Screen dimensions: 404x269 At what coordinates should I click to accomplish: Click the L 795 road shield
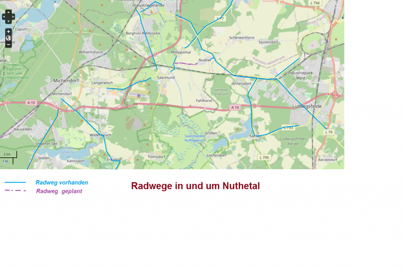(x=264, y=158)
